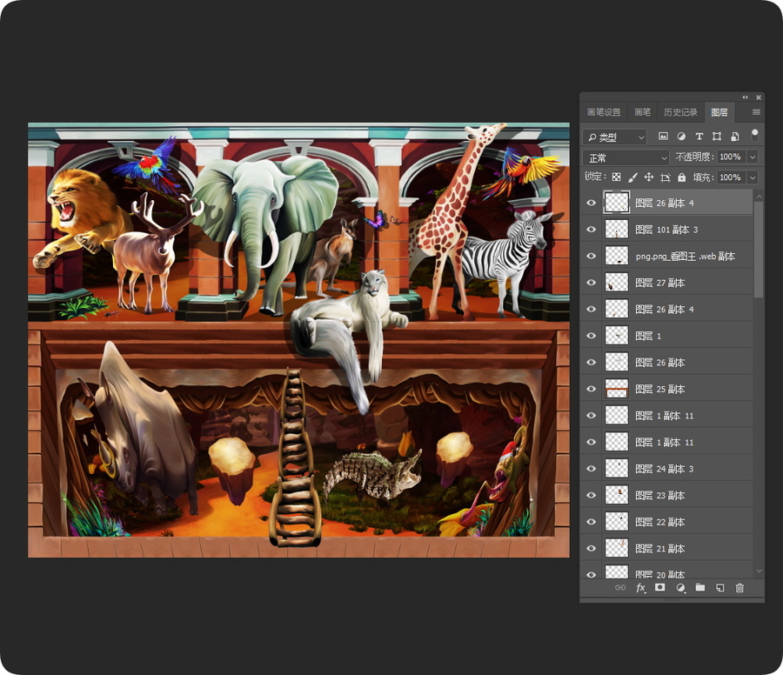Filter layers by shape layers icon
Screen dimensions: 783x675
point(717,137)
